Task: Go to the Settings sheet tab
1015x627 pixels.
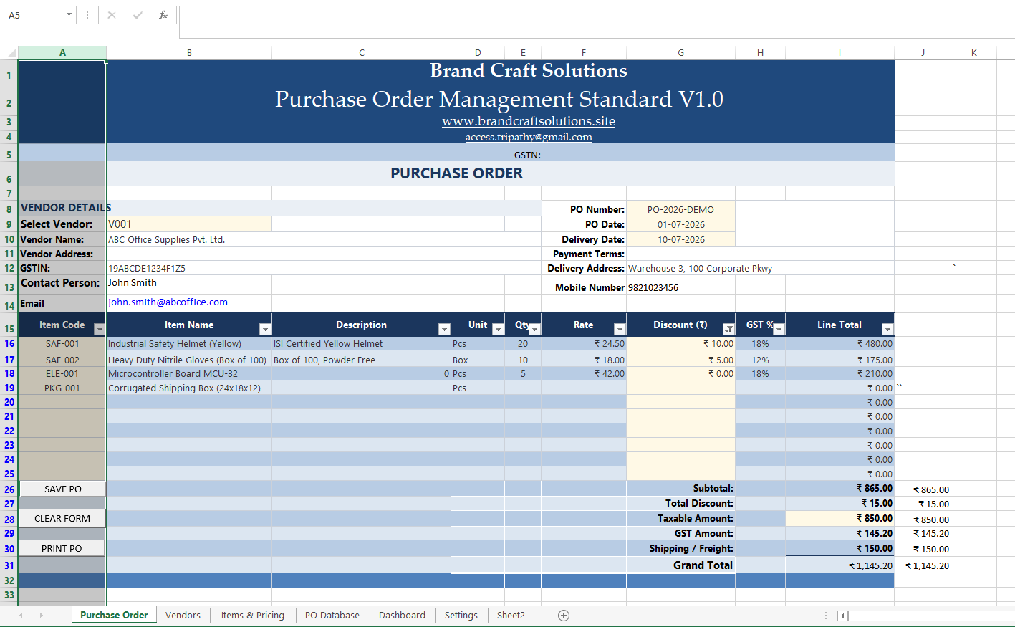Action: point(461,616)
